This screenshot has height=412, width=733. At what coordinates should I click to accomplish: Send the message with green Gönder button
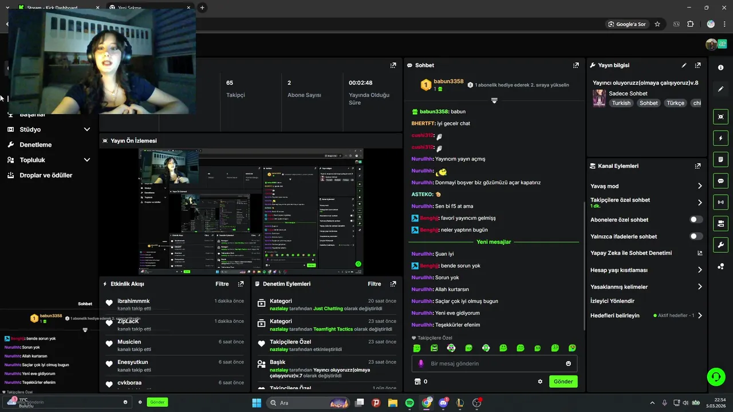tap(563, 382)
